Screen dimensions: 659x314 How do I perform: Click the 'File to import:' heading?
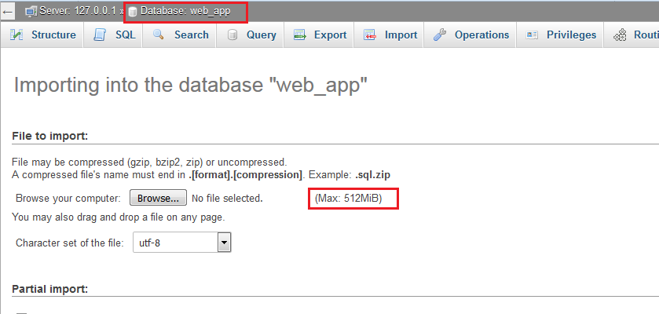coord(50,136)
